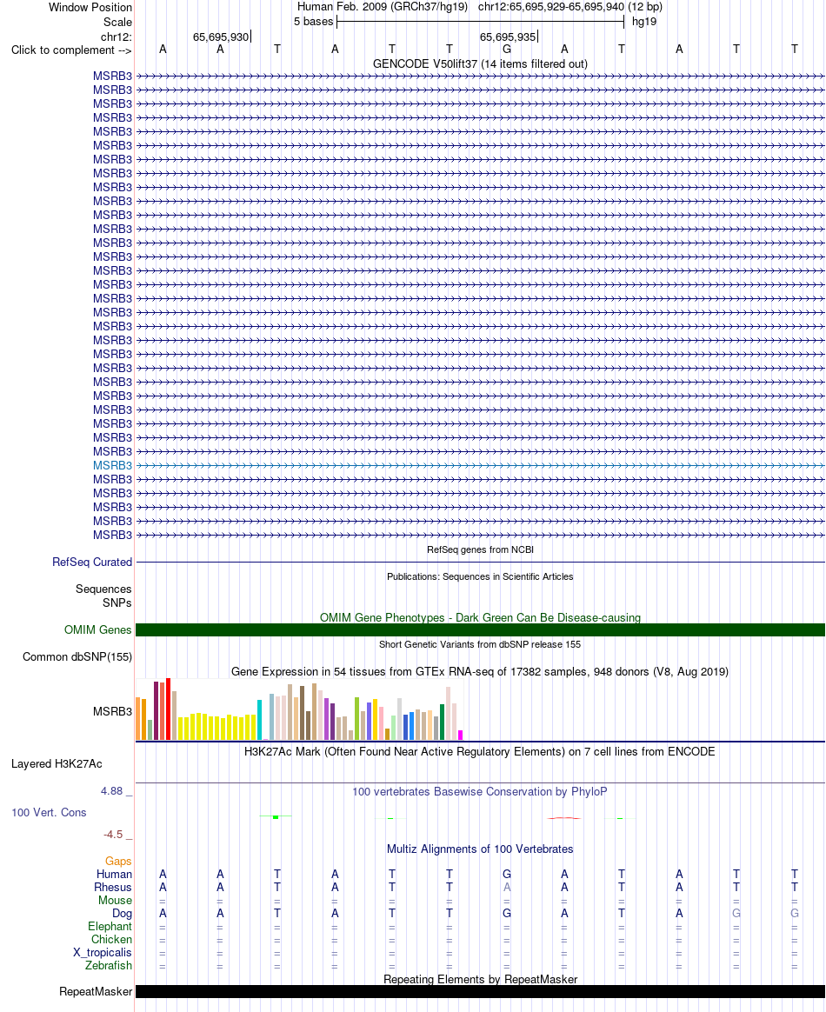
Task: Click the dark green OMIM gene bar
Action: [480, 630]
